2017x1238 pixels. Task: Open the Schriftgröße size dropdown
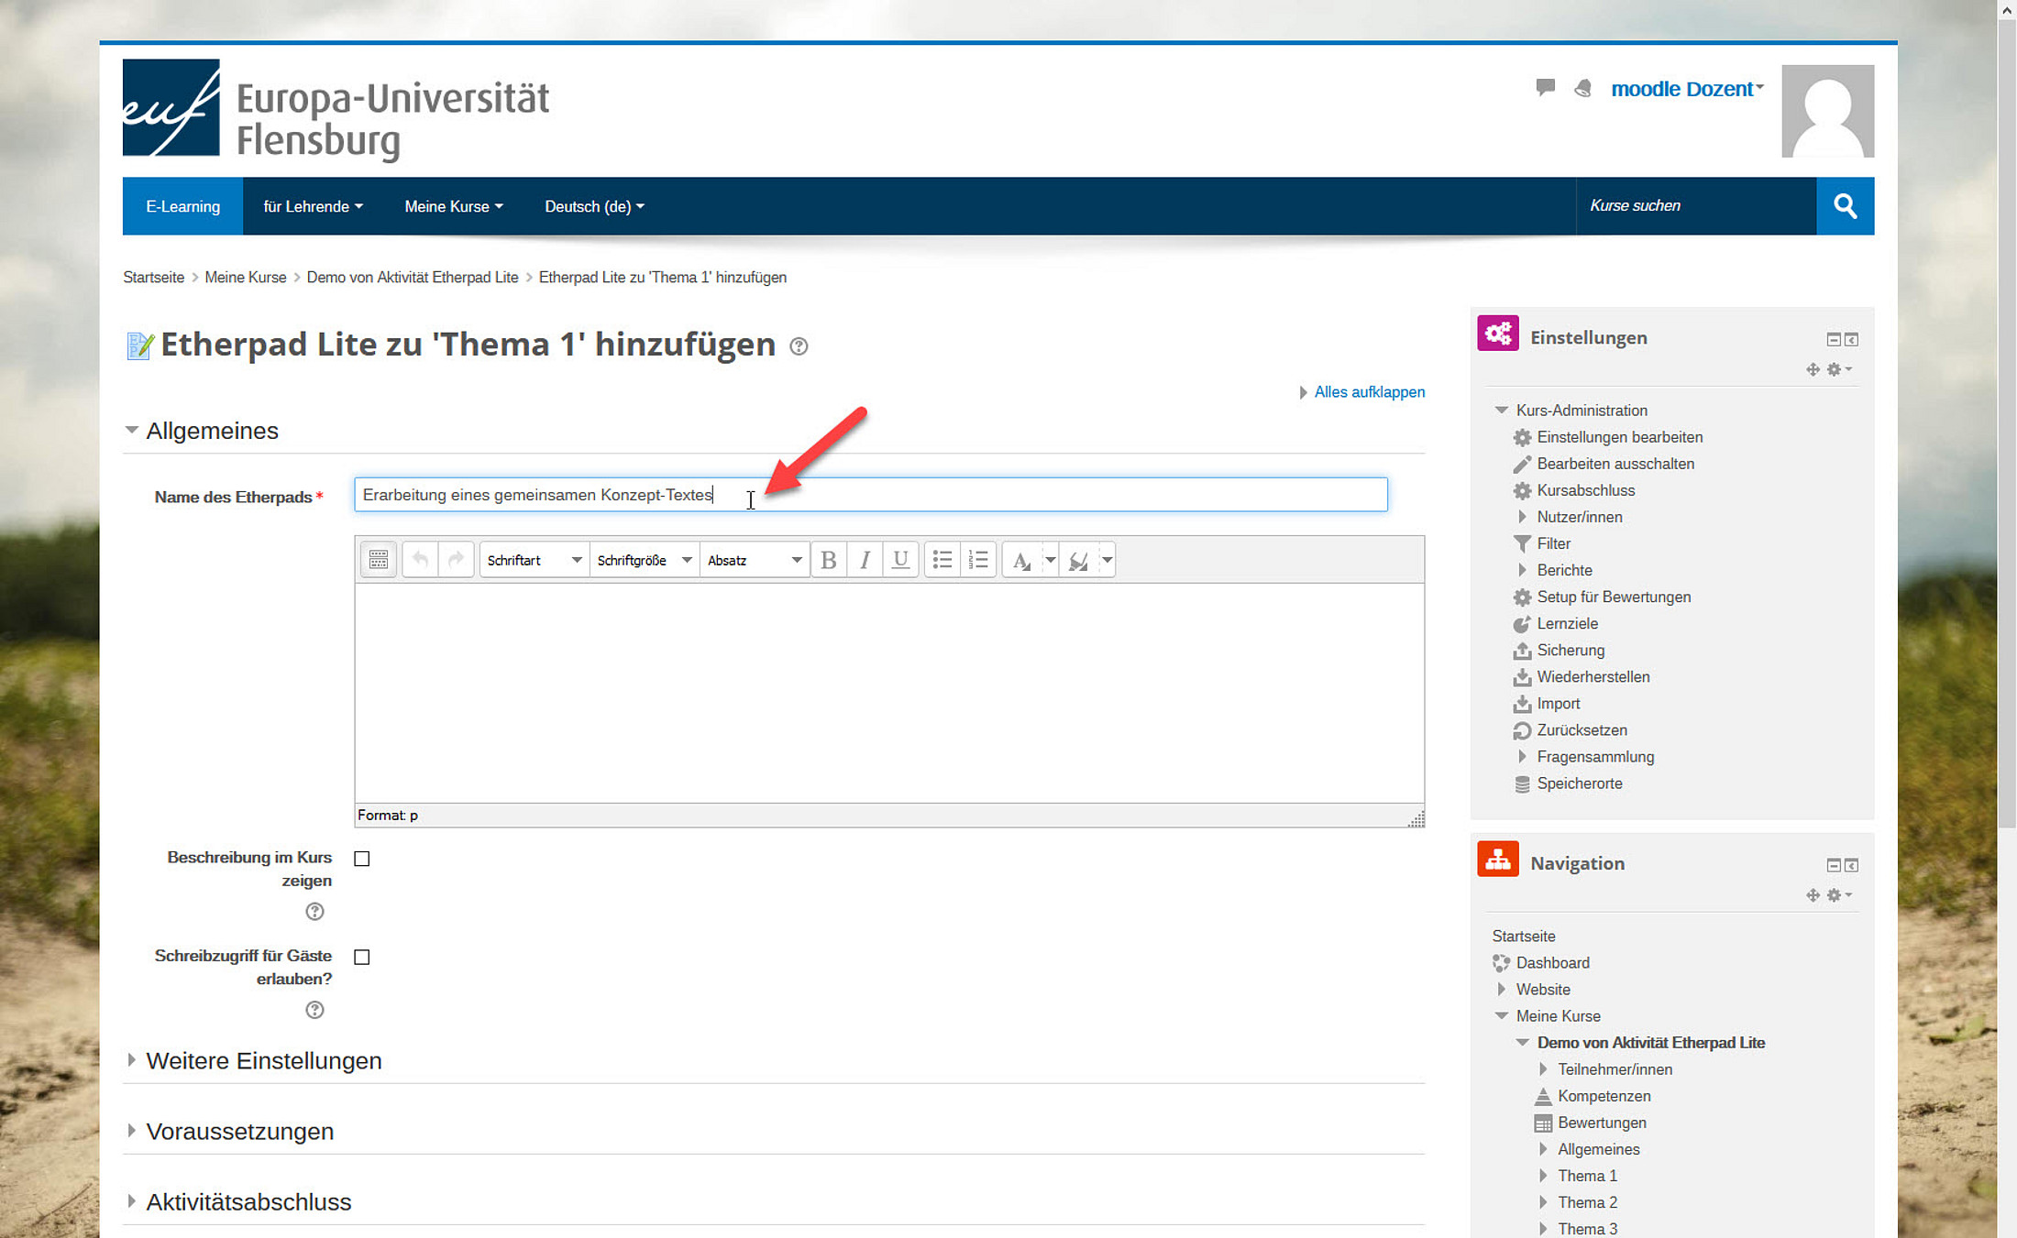(x=644, y=560)
